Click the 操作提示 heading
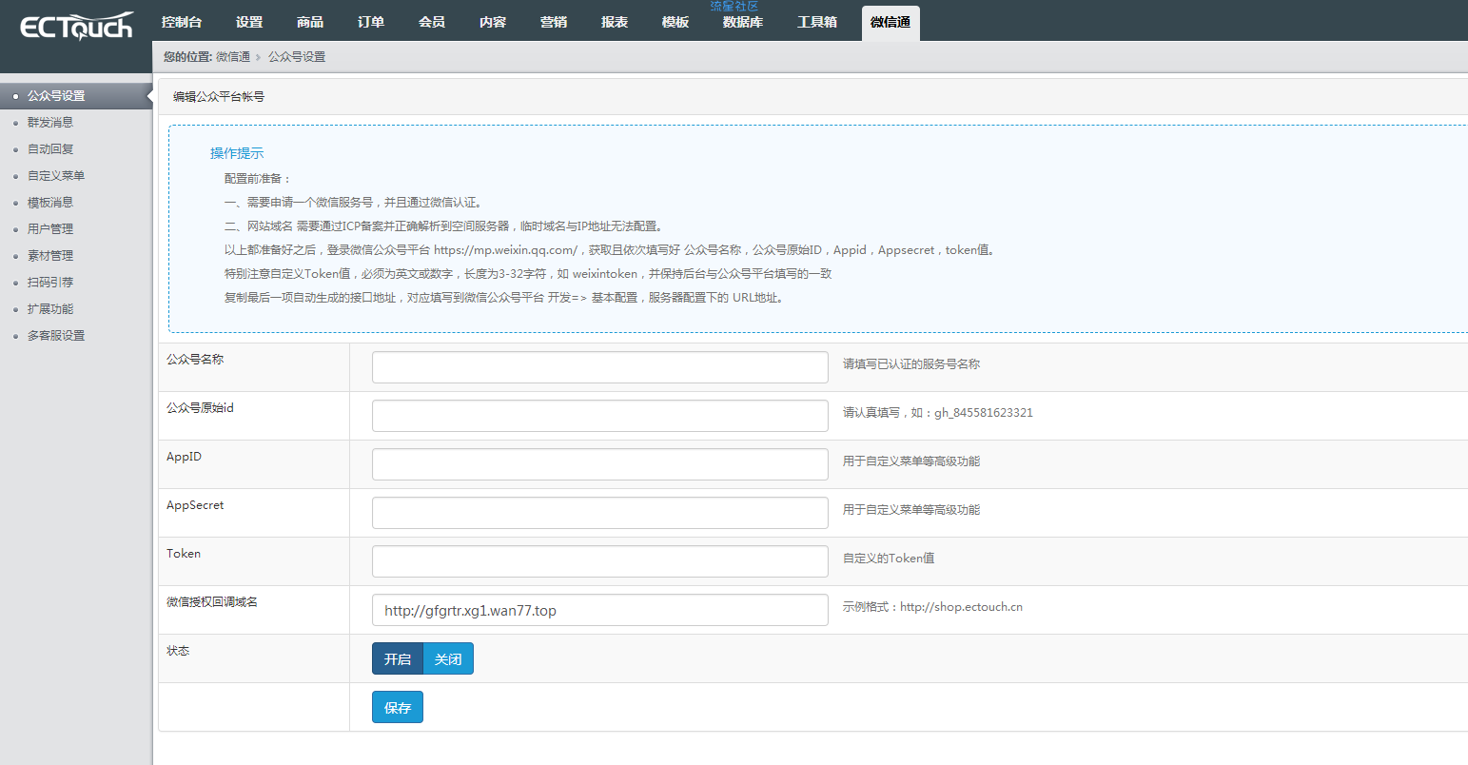This screenshot has height=765, width=1468. coord(237,153)
